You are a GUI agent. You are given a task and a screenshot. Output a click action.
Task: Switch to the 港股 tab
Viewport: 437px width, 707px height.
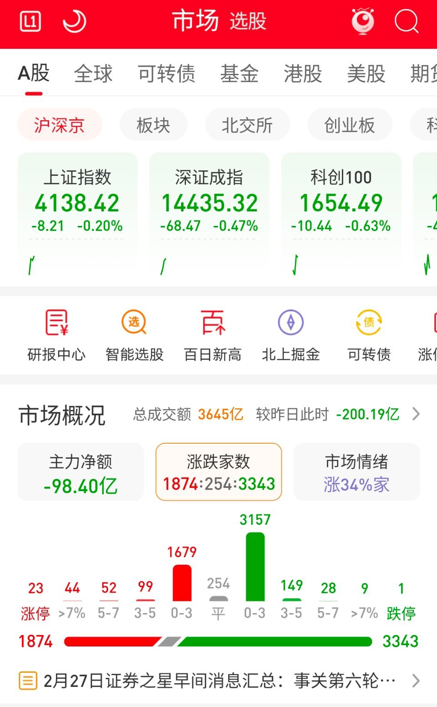pyautogui.click(x=302, y=73)
